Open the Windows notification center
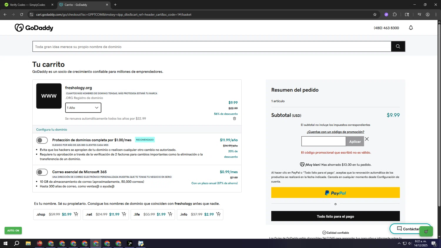This screenshot has height=248, width=441. [x=434, y=243]
